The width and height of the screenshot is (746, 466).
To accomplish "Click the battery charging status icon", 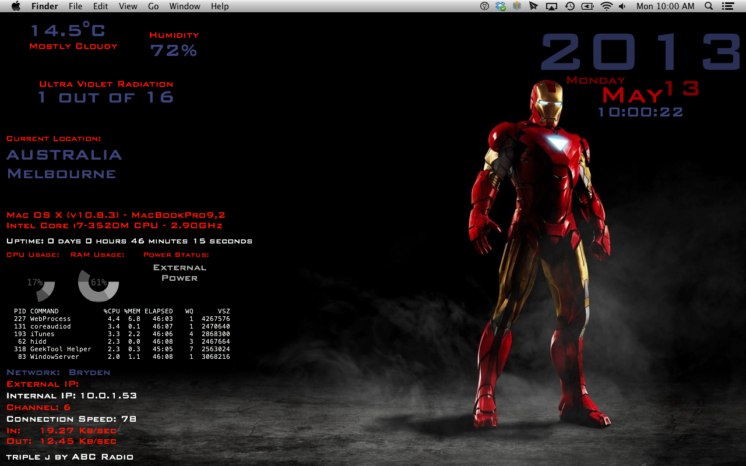I will [587, 6].
